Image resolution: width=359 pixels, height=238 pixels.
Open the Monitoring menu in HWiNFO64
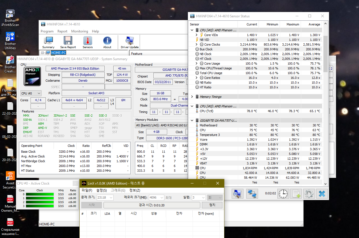click(79, 31)
